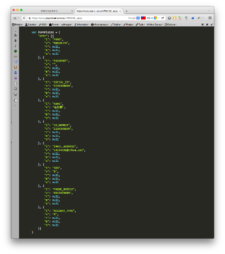Click the blue-yellow extension icon next to arrows
The image size is (225, 254).
tap(186, 18)
